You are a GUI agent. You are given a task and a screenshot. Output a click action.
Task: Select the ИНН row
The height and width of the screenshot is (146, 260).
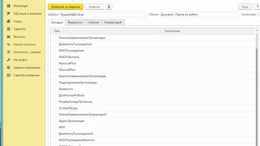tap(153, 127)
